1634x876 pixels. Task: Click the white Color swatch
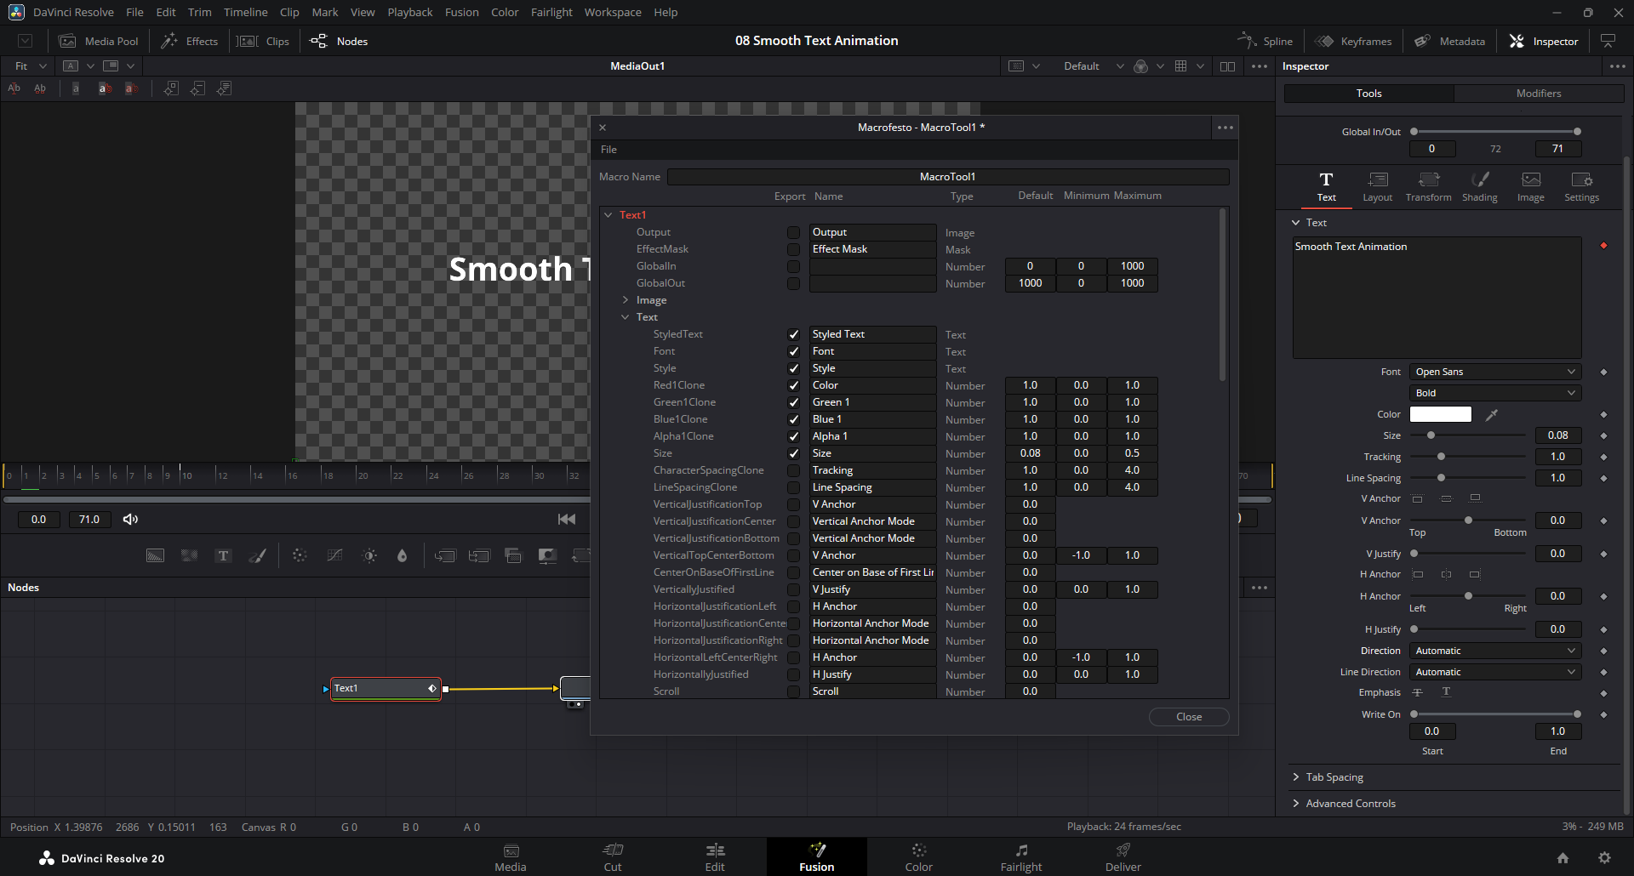coord(1440,415)
